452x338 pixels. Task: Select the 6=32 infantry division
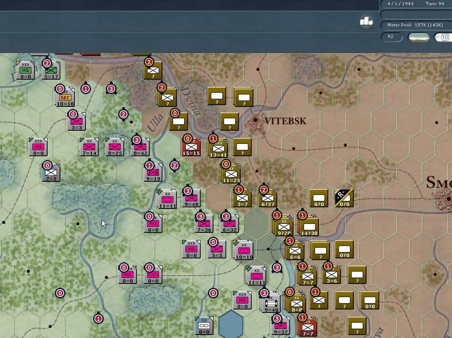coord(230,223)
